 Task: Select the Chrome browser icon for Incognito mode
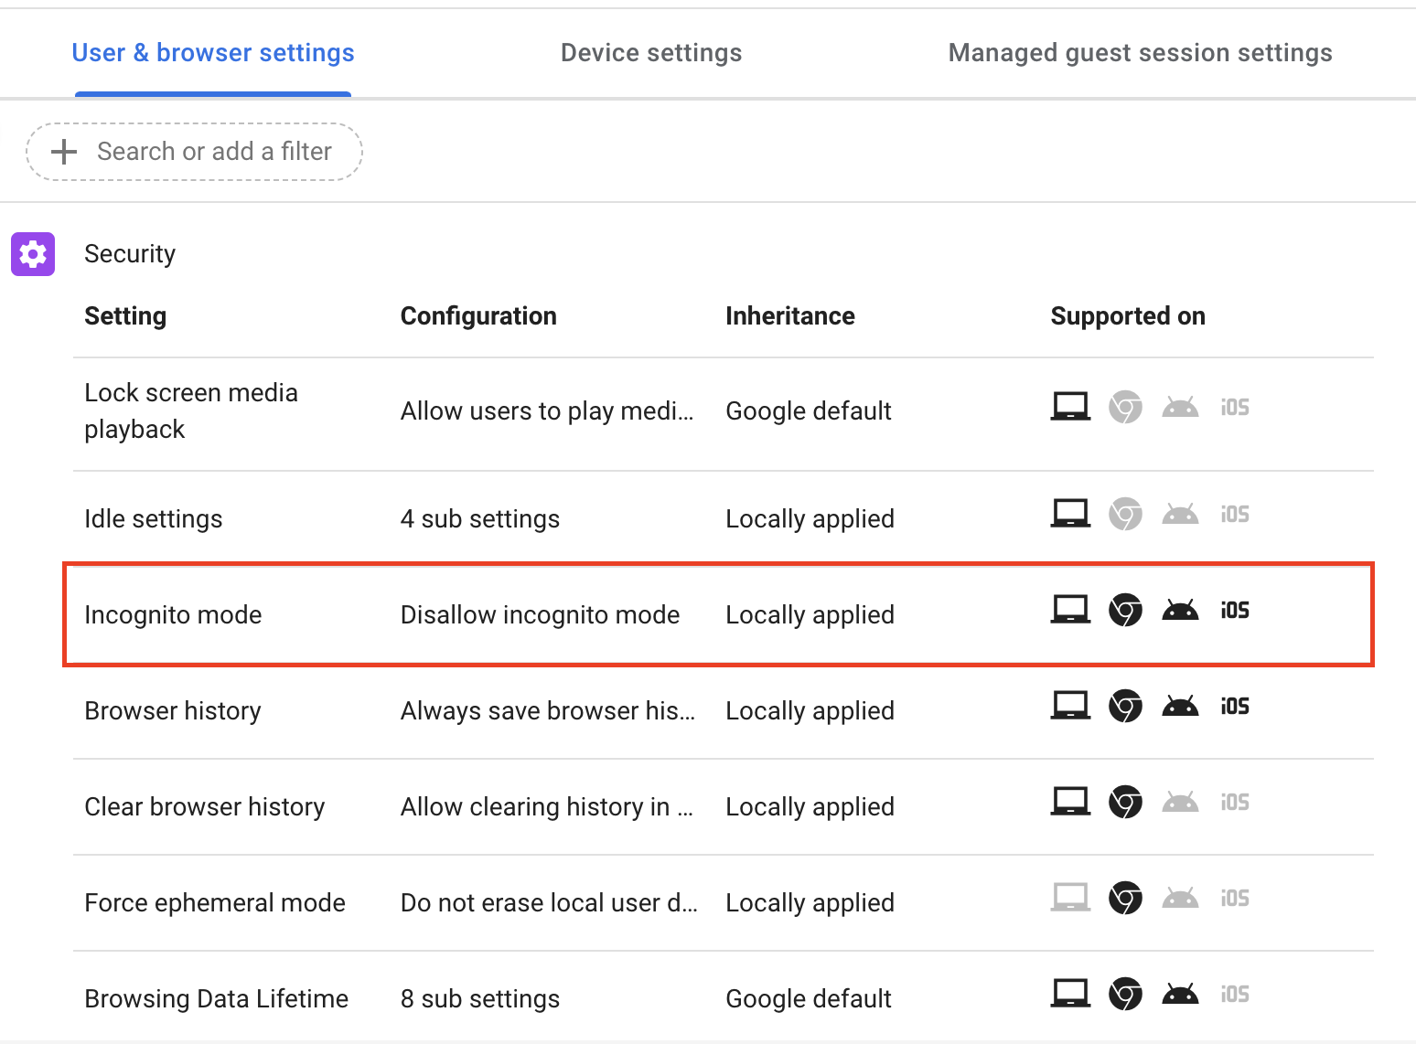[x=1125, y=610]
